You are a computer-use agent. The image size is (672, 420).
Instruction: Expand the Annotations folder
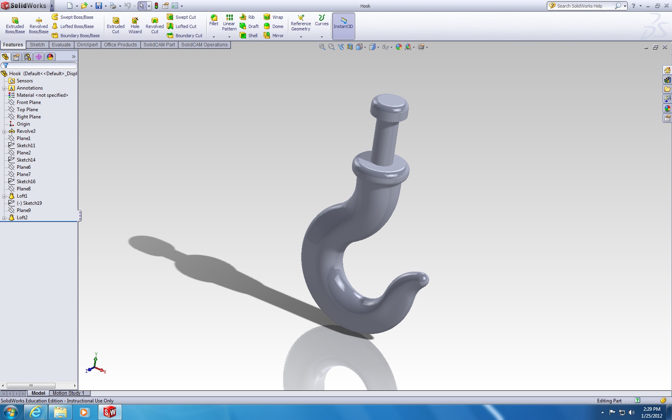point(4,88)
